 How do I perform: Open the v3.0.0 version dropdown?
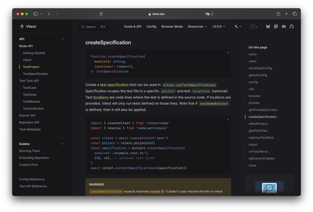click(x=219, y=26)
